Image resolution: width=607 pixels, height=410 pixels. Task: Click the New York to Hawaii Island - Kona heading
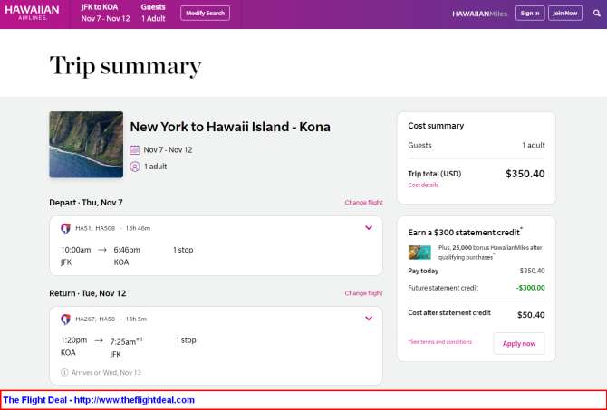[x=230, y=127]
